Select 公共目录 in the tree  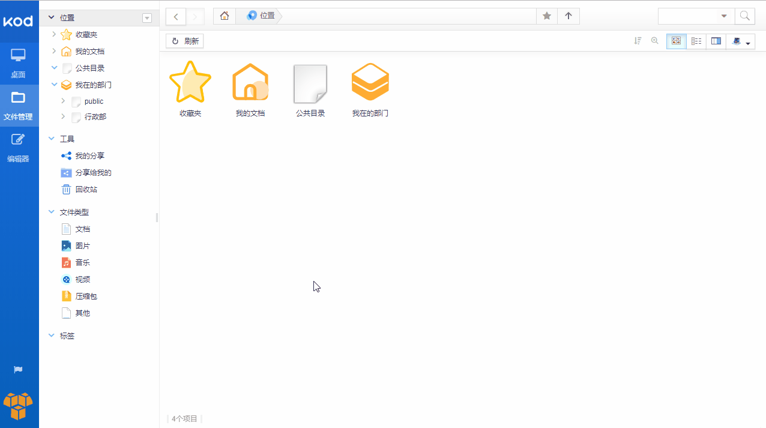click(x=90, y=68)
